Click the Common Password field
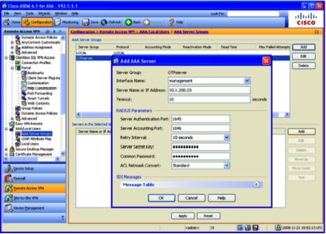 click(x=201, y=157)
